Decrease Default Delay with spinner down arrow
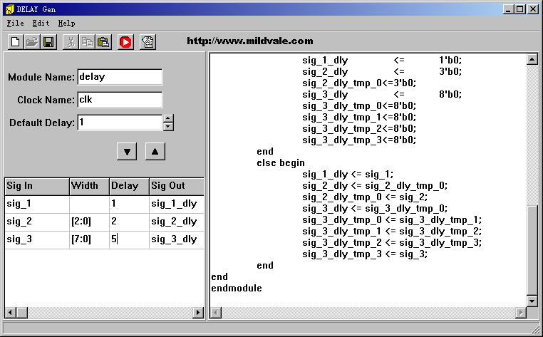 168,127
